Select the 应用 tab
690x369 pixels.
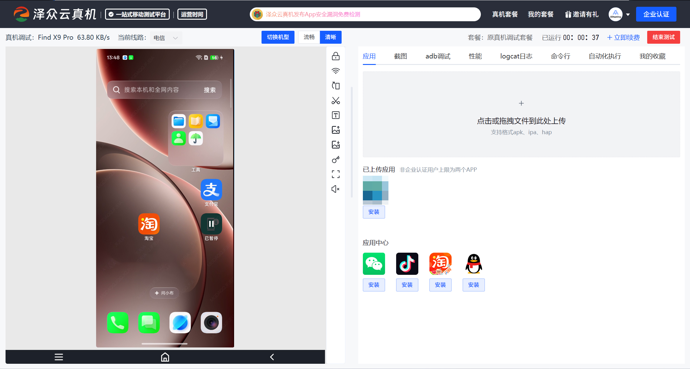(x=369, y=56)
